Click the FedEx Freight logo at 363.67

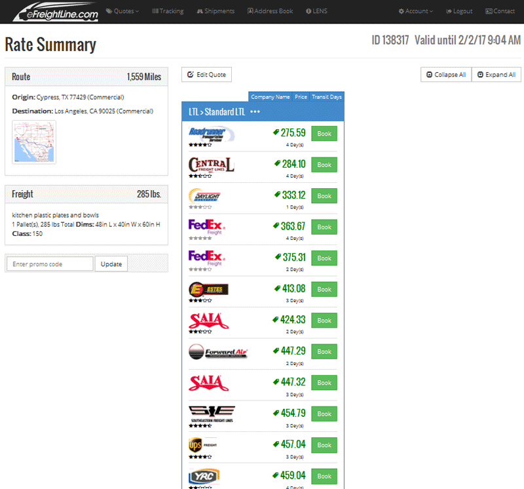[207, 227]
